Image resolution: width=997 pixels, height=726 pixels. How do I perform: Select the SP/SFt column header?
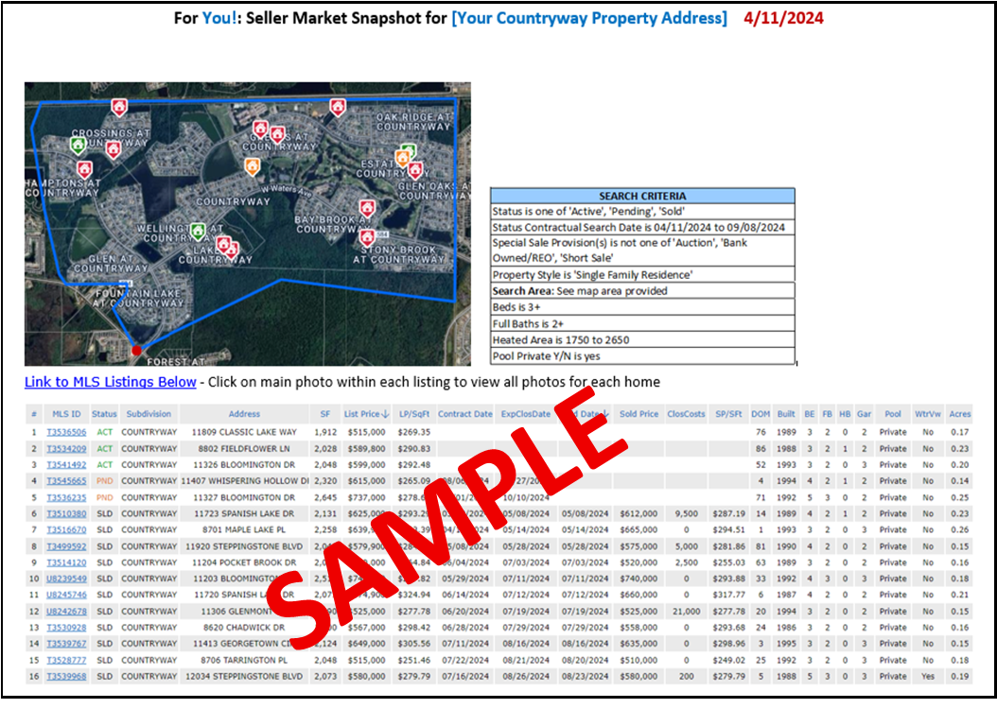(x=728, y=414)
